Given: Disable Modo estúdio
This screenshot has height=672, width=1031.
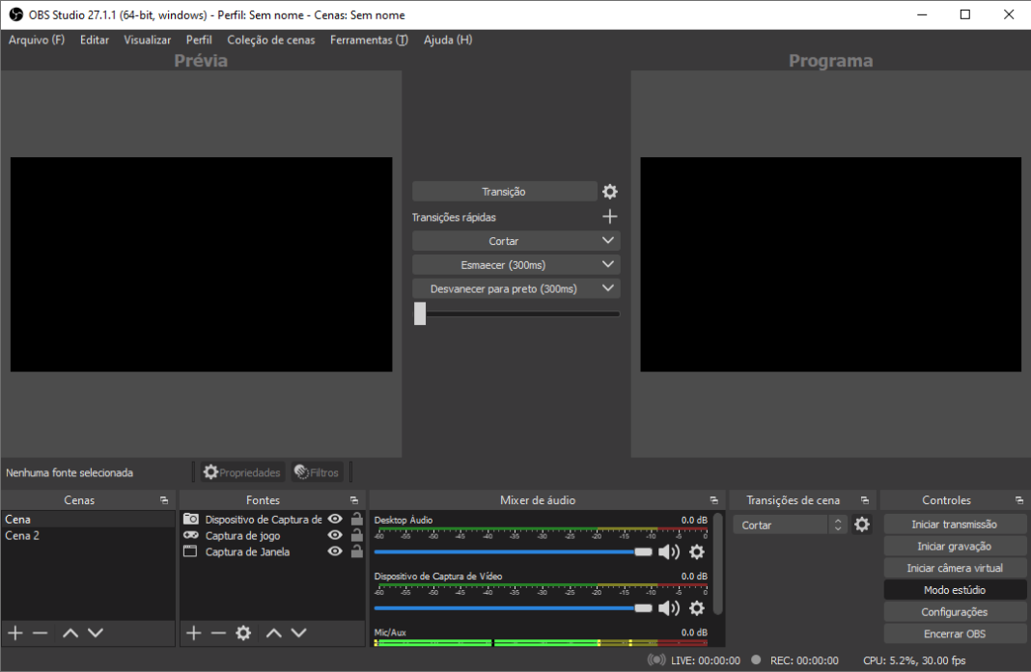Looking at the screenshot, I should pyautogui.click(x=955, y=589).
